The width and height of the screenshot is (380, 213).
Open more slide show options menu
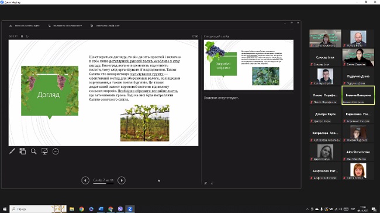[56, 152]
